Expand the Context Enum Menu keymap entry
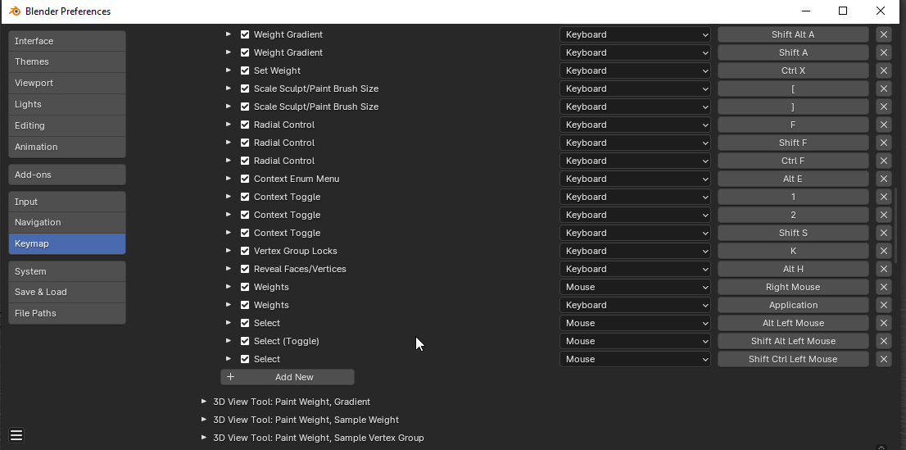Viewport: 906px width, 450px height. [x=229, y=179]
